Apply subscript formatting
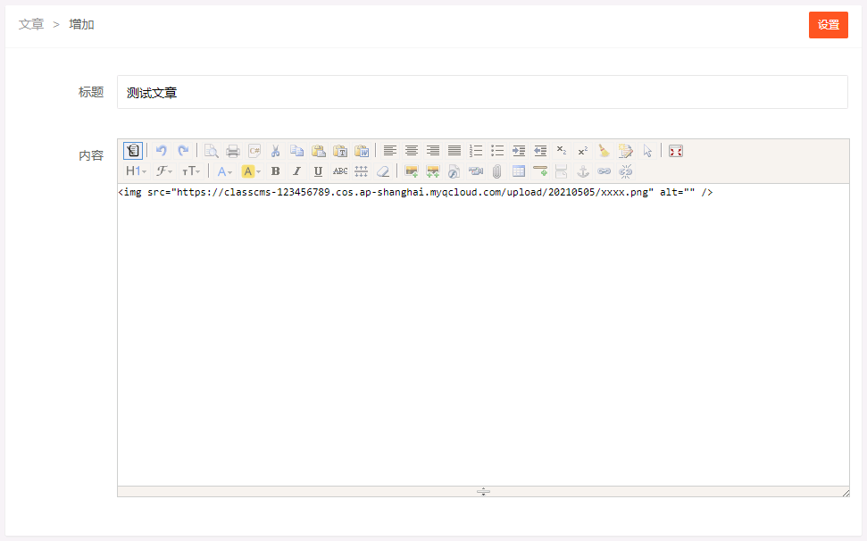 [562, 151]
